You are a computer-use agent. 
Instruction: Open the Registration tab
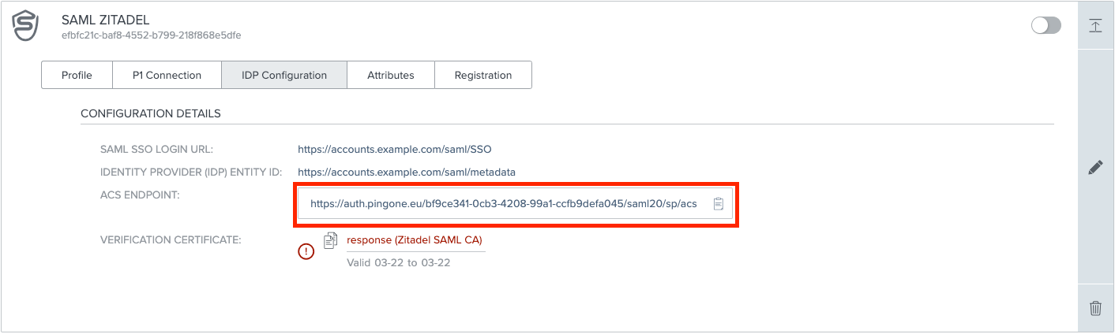[x=483, y=76]
